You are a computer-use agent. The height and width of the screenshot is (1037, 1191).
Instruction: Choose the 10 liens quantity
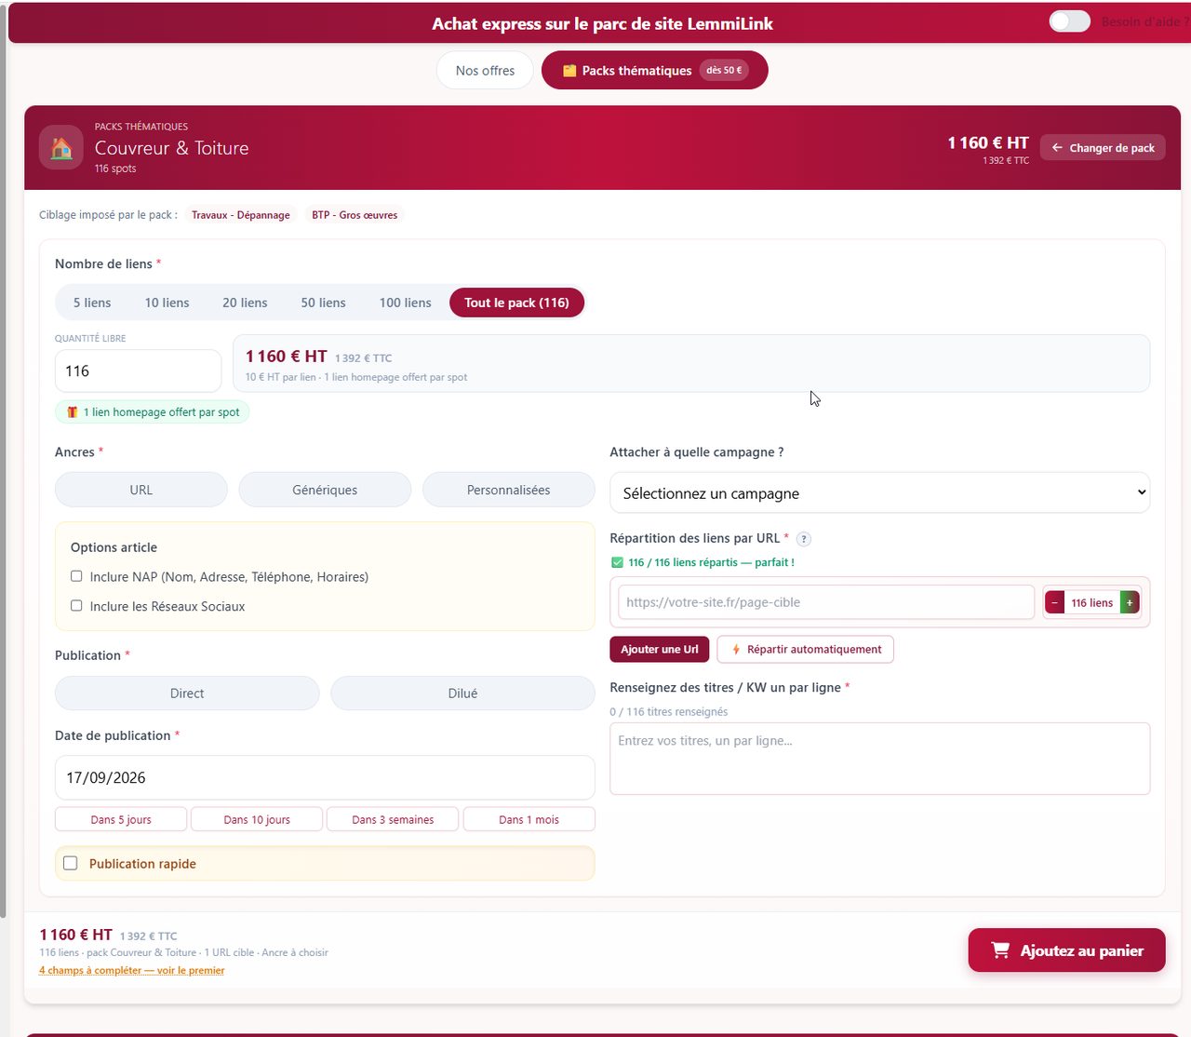pos(167,303)
